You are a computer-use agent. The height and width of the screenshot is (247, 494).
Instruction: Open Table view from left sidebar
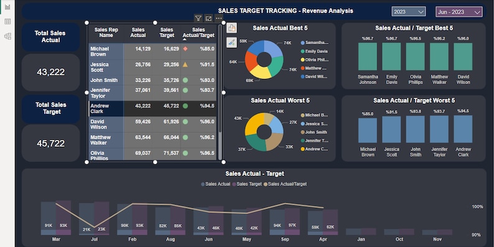(x=7, y=21)
